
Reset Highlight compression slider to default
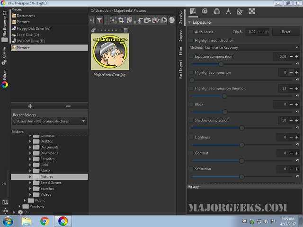(297, 80)
